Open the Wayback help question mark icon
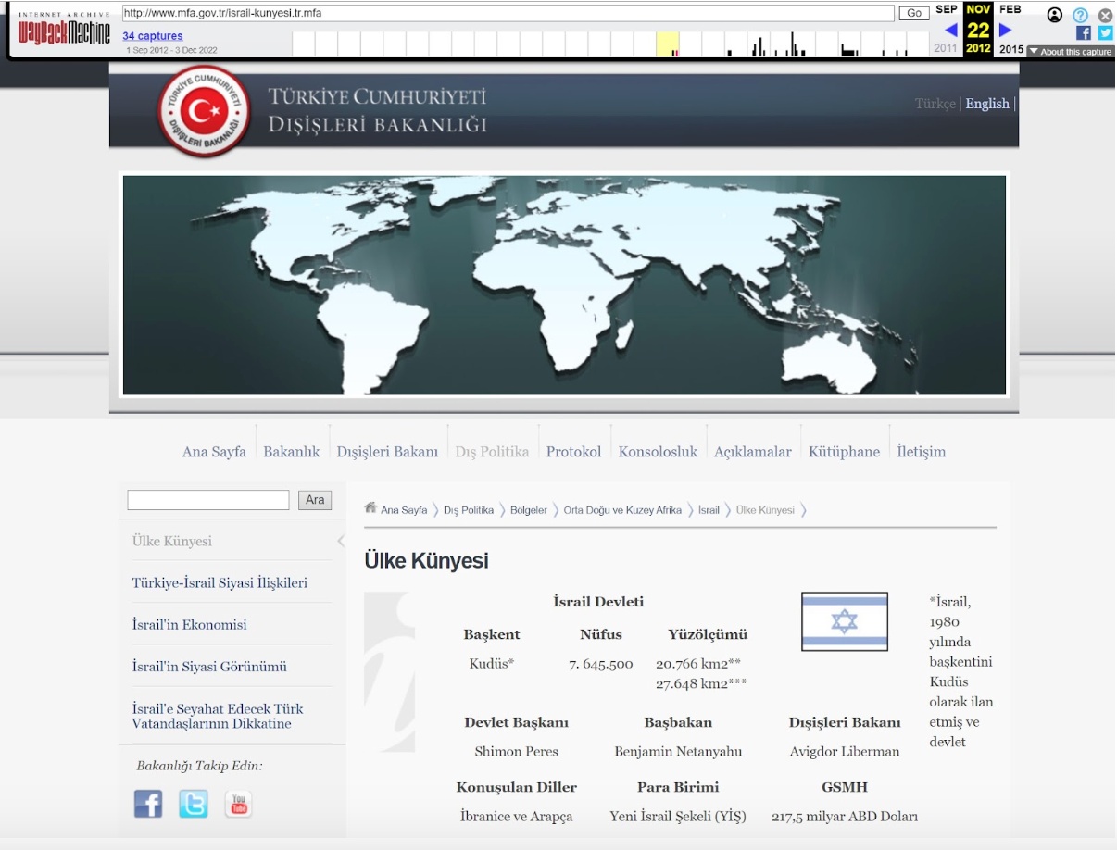This screenshot has height=850, width=1117. (1080, 15)
